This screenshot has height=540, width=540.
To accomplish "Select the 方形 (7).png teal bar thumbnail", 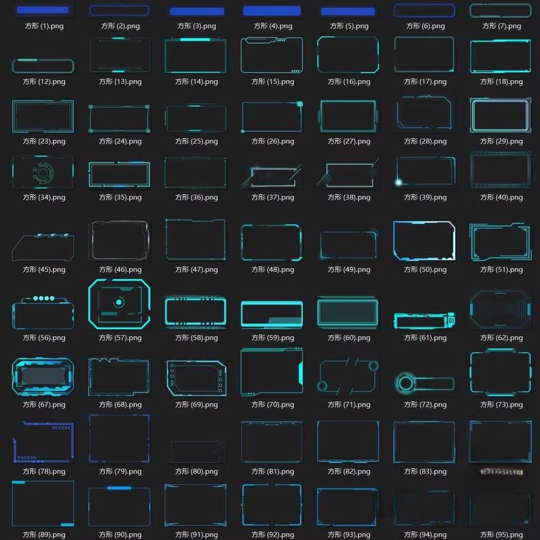I will 500,11.
